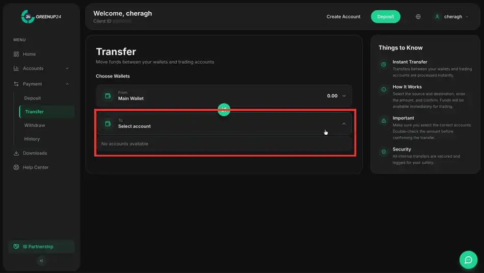Click the 'Security' title
484x273 pixels.
401,149
